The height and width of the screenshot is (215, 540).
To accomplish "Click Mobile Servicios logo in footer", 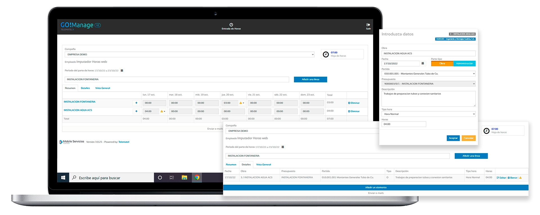I will tap(71, 142).
